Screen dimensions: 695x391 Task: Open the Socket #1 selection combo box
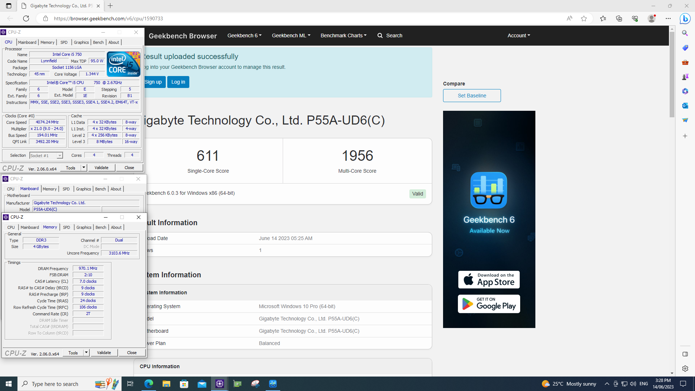(x=46, y=156)
